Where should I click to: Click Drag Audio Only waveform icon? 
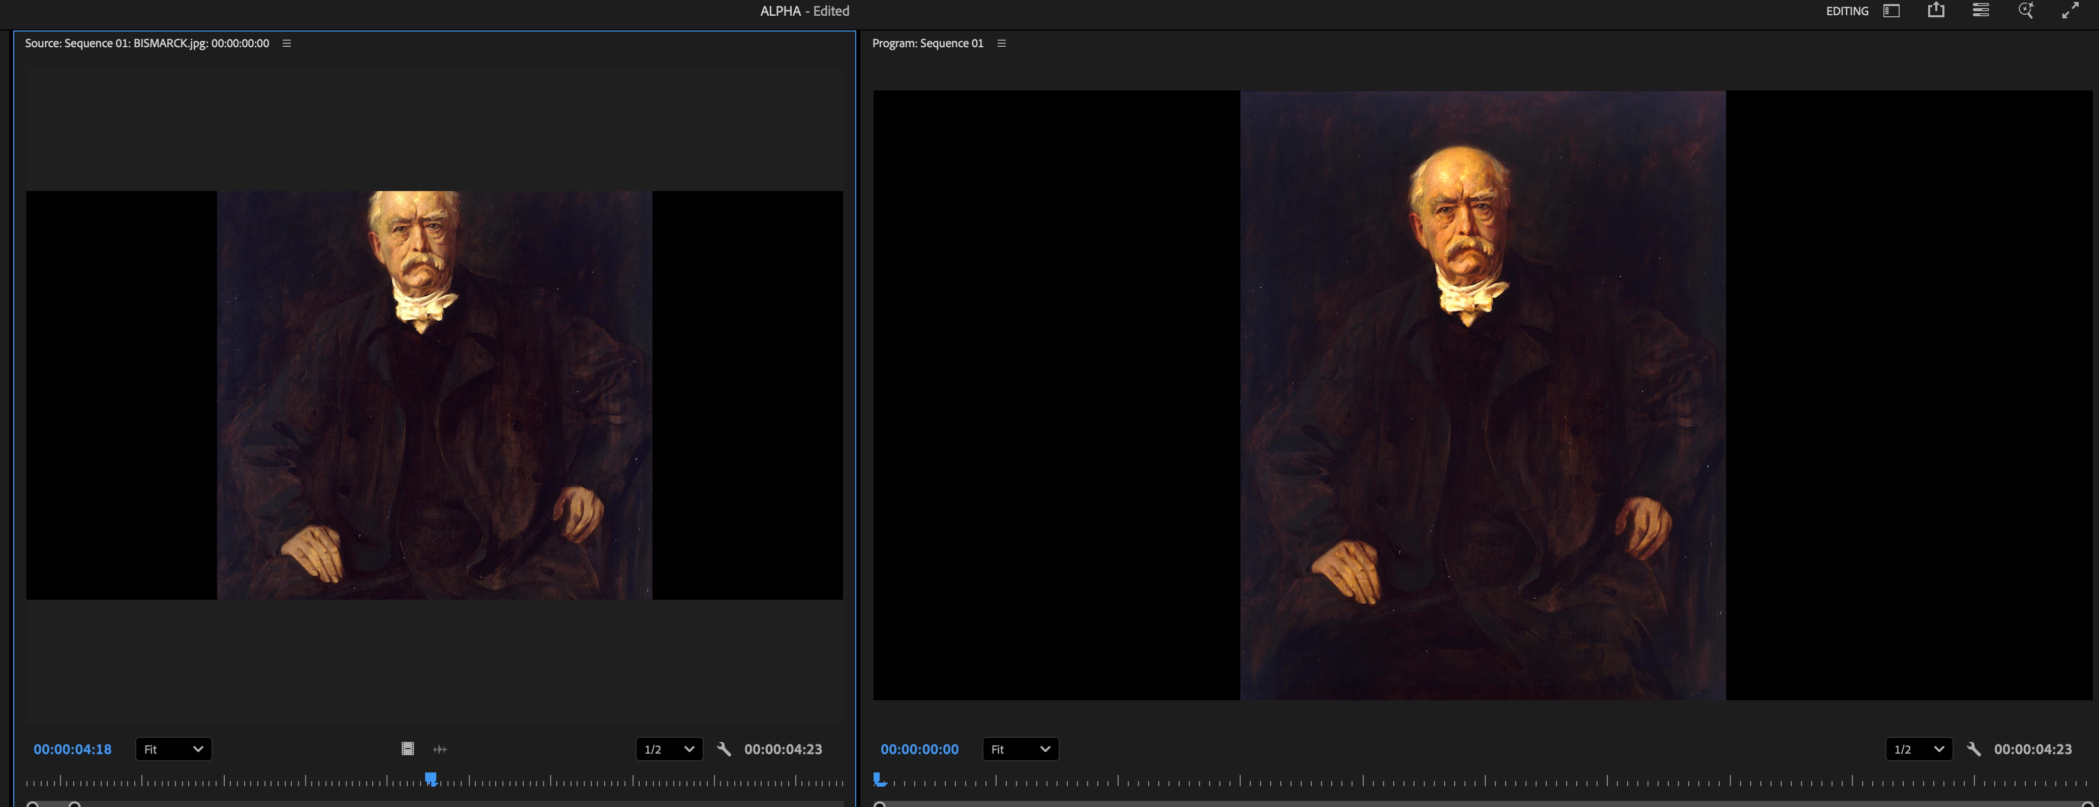440,749
